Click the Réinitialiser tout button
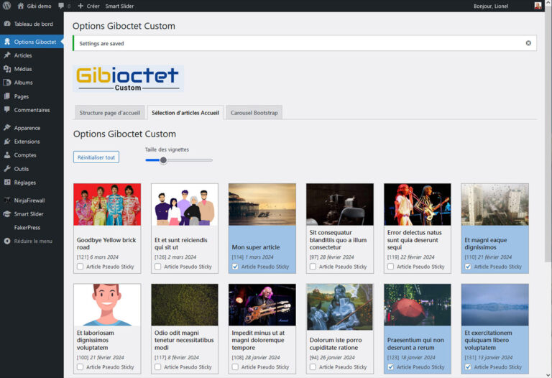The width and height of the screenshot is (552, 378). point(96,157)
